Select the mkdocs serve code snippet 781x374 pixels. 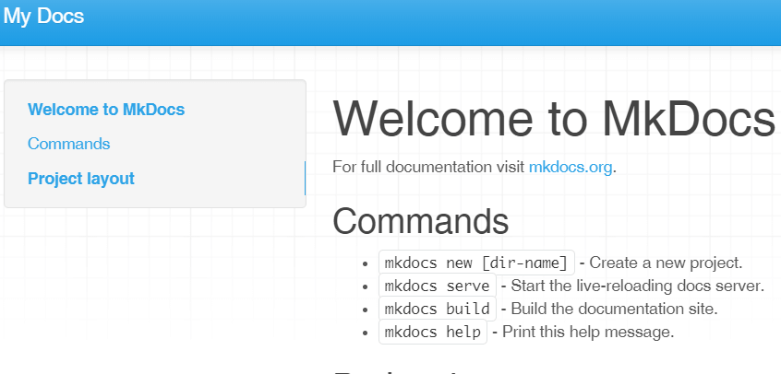438,286
